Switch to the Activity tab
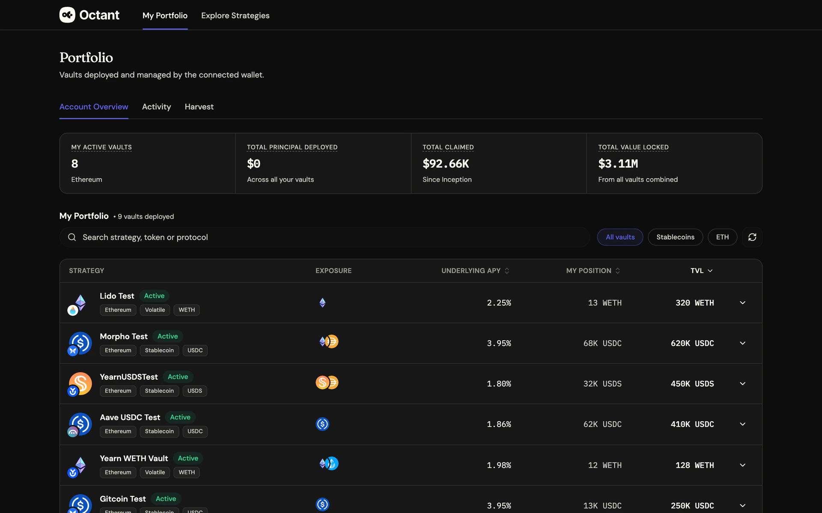This screenshot has width=822, height=513. tap(156, 107)
